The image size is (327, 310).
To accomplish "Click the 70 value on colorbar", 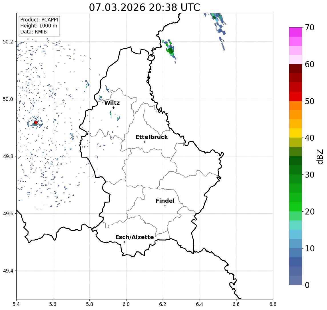I will click(x=310, y=27).
